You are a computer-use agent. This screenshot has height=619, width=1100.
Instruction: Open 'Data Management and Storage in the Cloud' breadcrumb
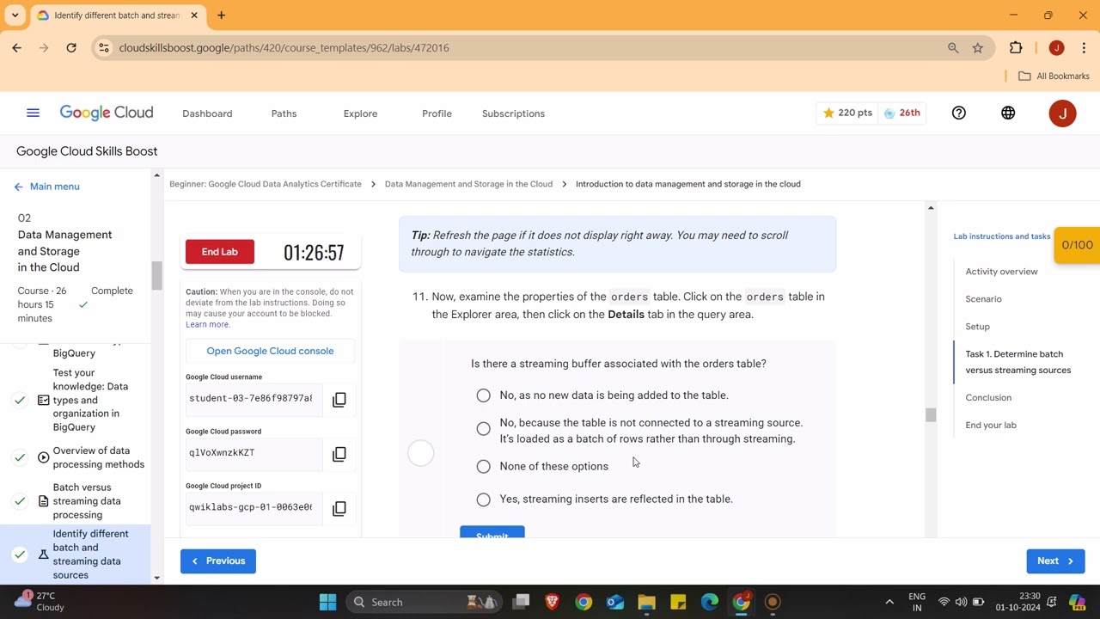click(468, 184)
